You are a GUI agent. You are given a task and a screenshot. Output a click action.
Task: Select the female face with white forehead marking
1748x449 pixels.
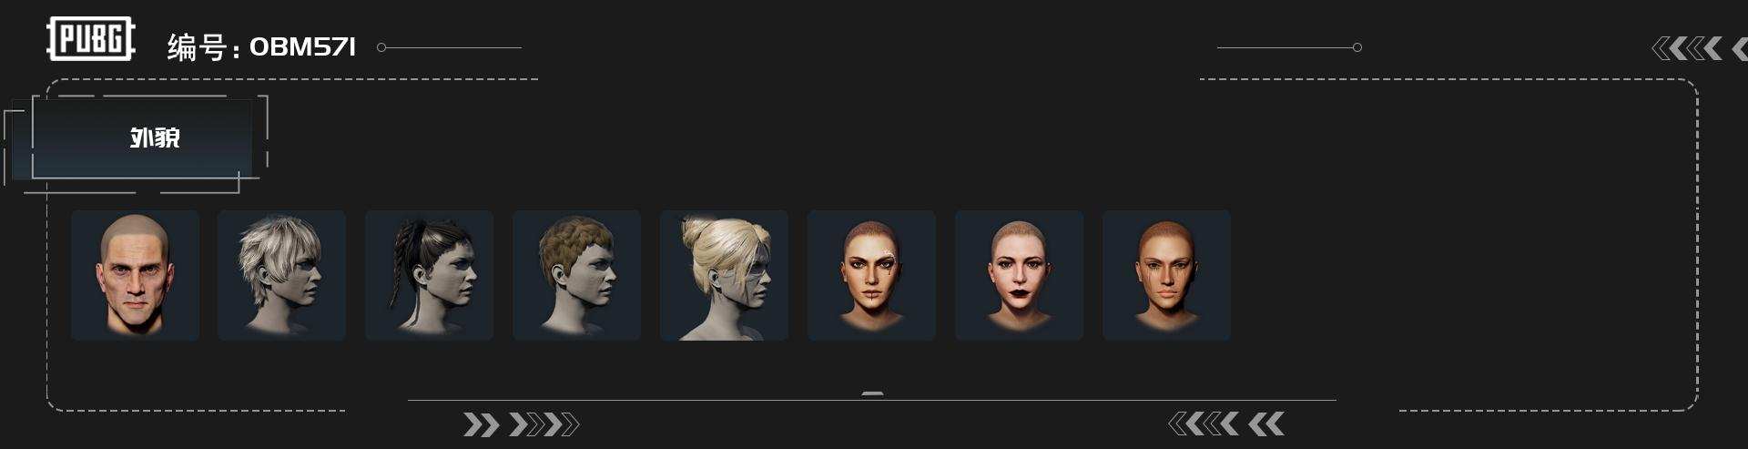click(x=871, y=275)
